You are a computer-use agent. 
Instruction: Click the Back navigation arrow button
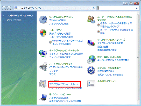tap(4, 8)
